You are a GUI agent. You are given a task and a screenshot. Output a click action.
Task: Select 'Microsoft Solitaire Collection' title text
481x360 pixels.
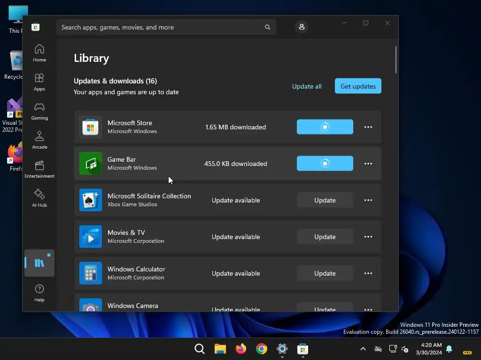point(149,196)
